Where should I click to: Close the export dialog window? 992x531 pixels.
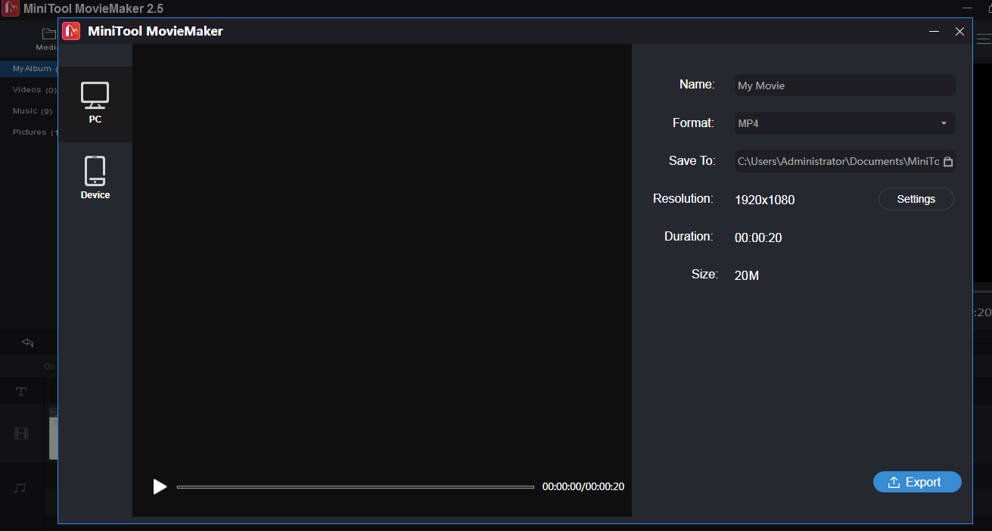pyautogui.click(x=959, y=32)
